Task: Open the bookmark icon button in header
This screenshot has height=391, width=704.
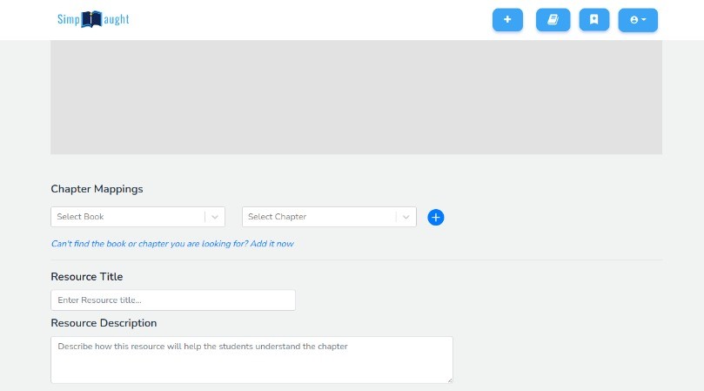Action: [594, 20]
